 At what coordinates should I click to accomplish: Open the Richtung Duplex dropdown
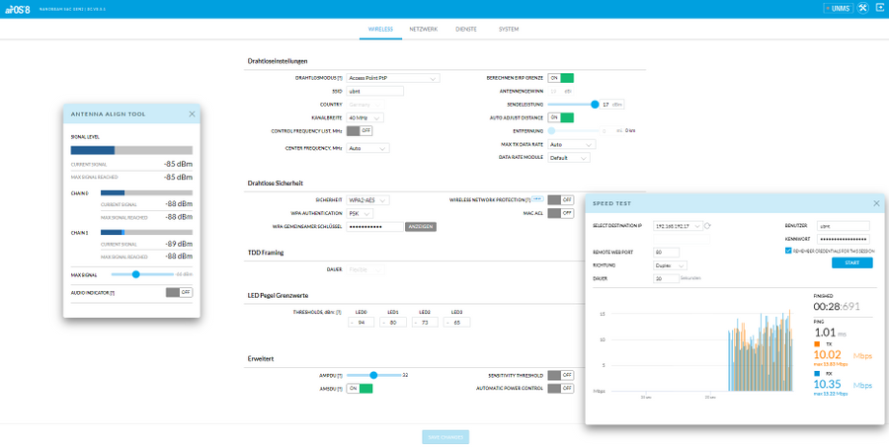click(670, 265)
